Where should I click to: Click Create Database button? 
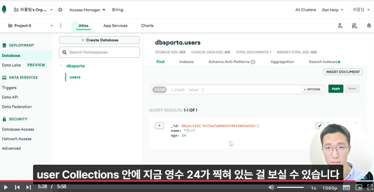[x=100, y=40]
